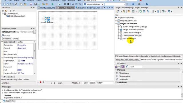This screenshot has width=183, height=103.
Task: Click the Save All toolbar icon
Action: (35, 4)
